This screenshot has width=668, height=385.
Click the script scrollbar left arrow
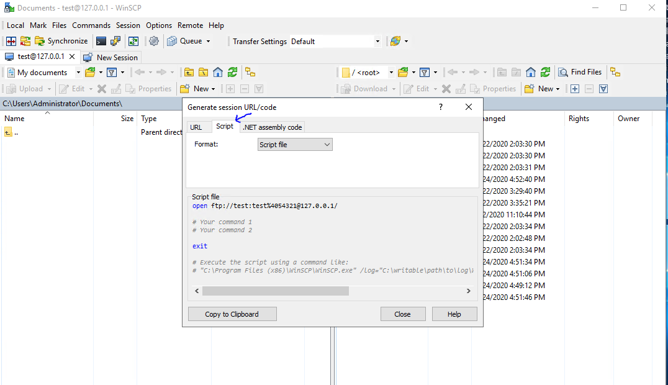click(197, 291)
